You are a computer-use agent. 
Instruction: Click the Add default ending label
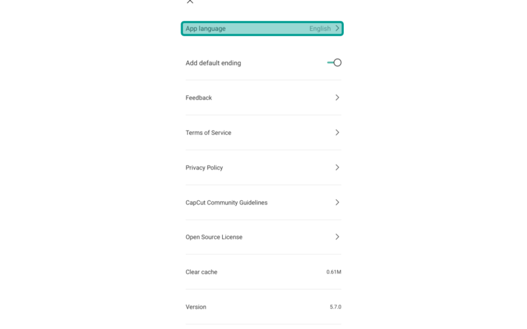point(213,63)
